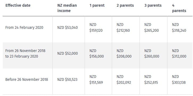The width and height of the screenshot is (193, 96).
Task: Click the NZD $318,240 value
Action: click(x=179, y=27)
